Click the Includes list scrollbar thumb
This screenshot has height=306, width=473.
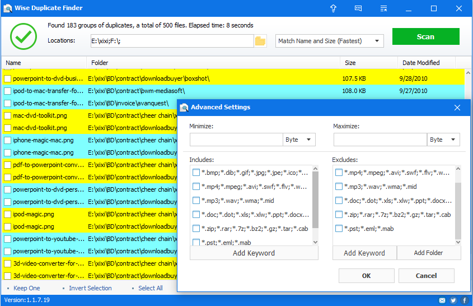coord(316,200)
